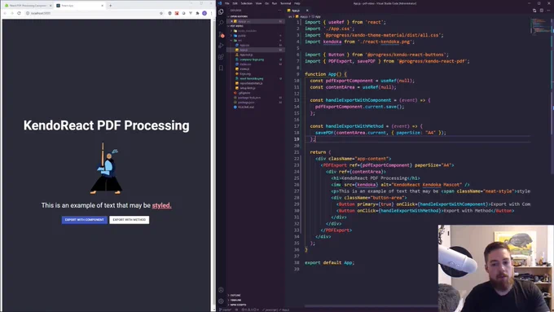Expand the Outline section

point(256,295)
